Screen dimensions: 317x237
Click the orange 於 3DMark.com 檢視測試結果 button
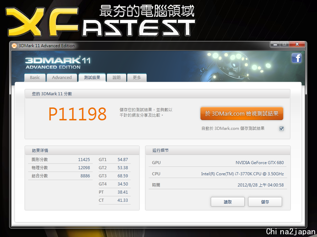pyautogui.click(x=242, y=114)
